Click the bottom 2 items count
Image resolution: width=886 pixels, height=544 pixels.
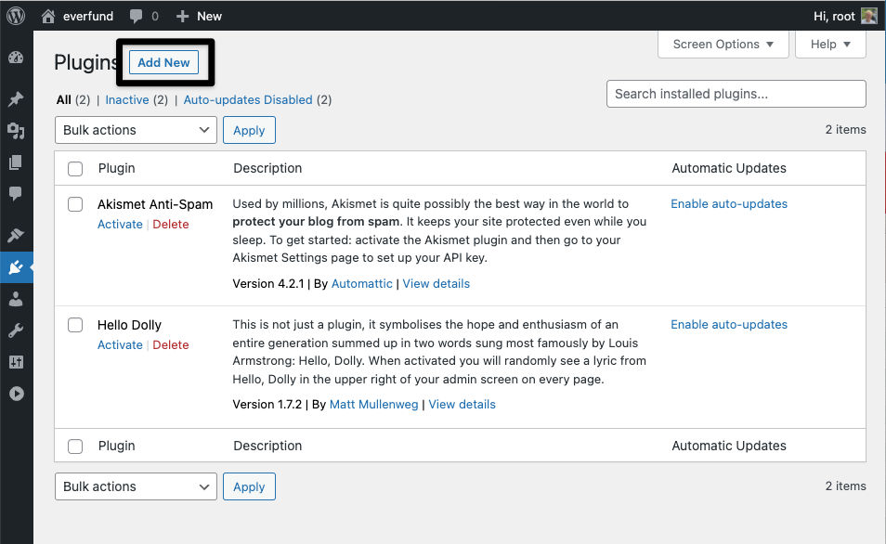click(x=845, y=486)
